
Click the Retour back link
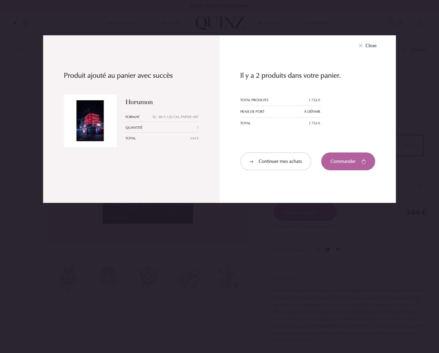click(x=415, y=50)
